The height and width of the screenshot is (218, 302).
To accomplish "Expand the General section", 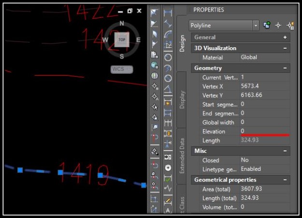I will 285,37.
